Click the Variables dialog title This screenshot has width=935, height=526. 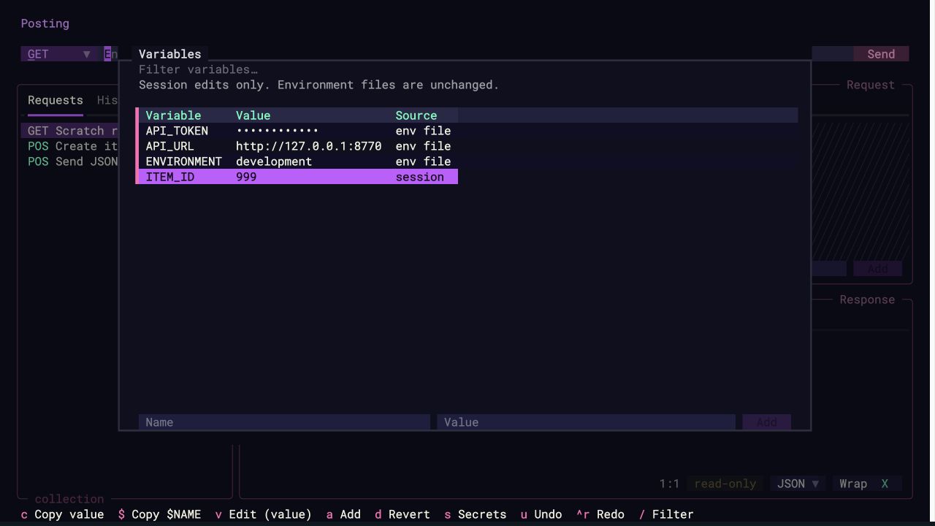point(169,54)
